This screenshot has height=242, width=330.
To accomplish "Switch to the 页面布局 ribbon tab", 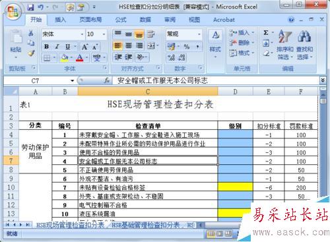I will (x=90, y=20).
